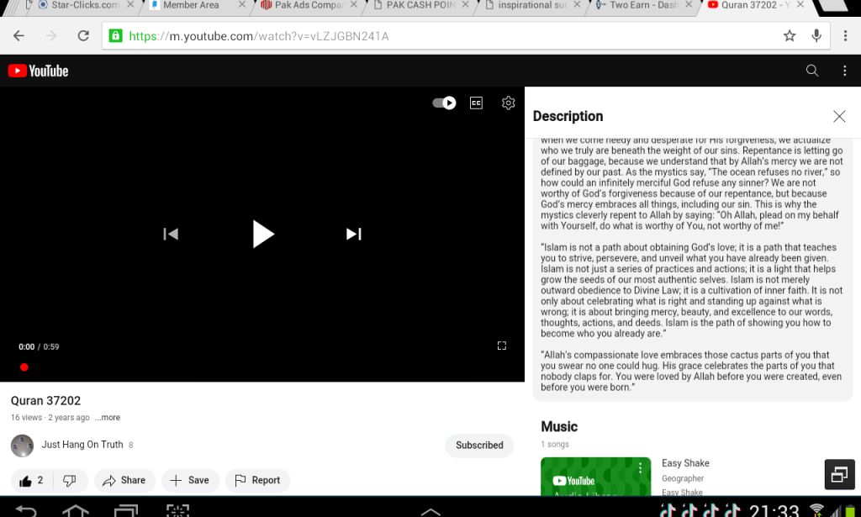Play the Quran 37202 video
Image resolution: width=861 pixels, height=517 pixels.
pos(263,234)
